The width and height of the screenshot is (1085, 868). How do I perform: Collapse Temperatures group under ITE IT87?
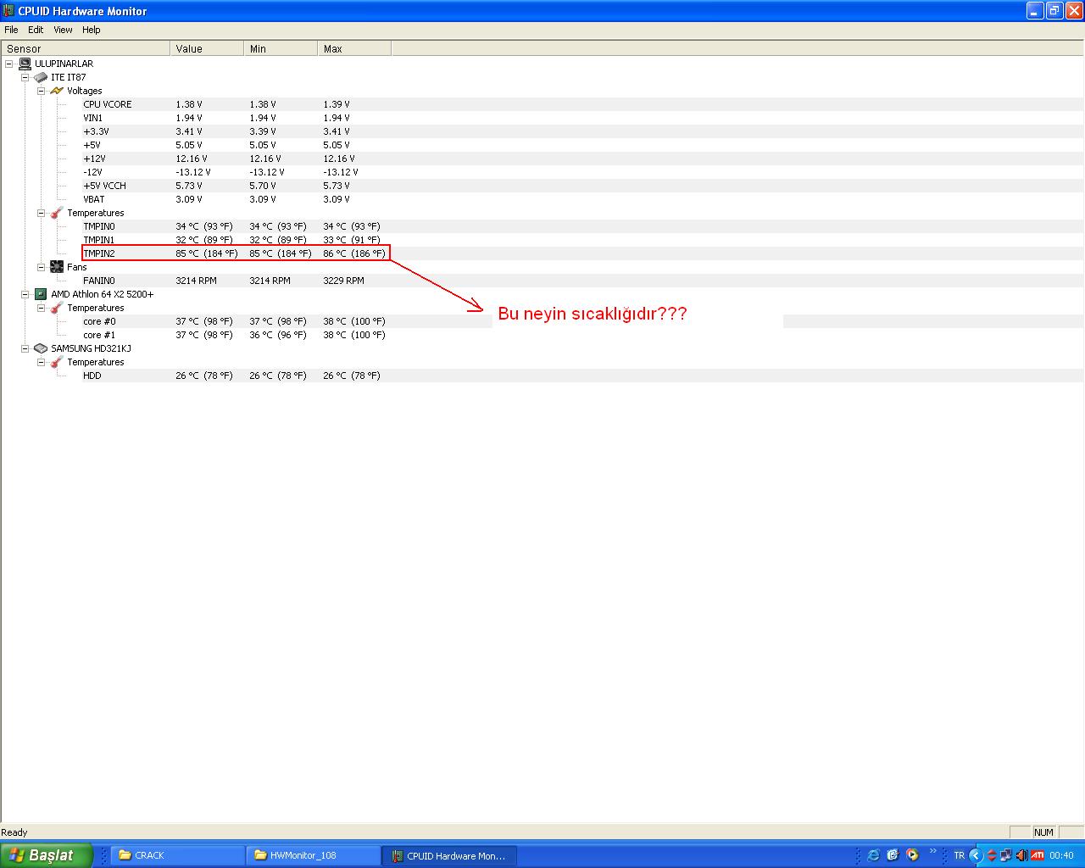point(41,213)
